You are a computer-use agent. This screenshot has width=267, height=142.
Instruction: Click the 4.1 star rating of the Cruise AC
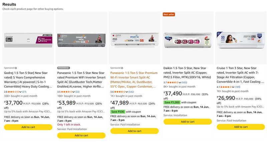[x=226, y=87]
